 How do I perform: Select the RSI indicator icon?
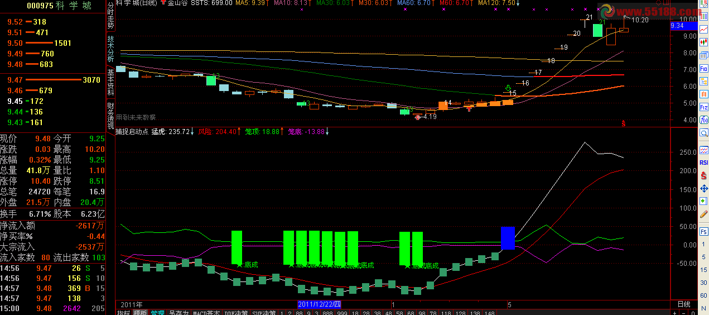coord(704,162)
